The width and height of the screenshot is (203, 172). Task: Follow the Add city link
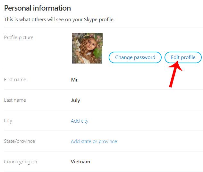pos(80,121)
